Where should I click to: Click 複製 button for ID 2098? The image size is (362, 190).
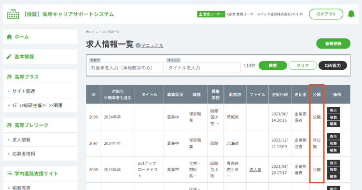[x=334, y=170]
